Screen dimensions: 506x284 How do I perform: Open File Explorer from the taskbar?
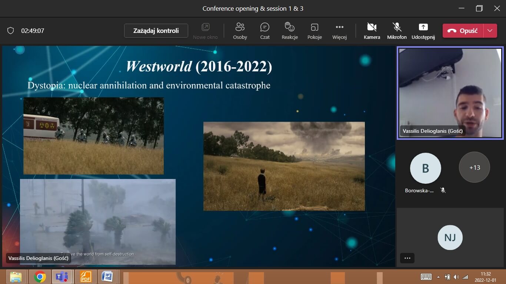(x=16, y=277)
